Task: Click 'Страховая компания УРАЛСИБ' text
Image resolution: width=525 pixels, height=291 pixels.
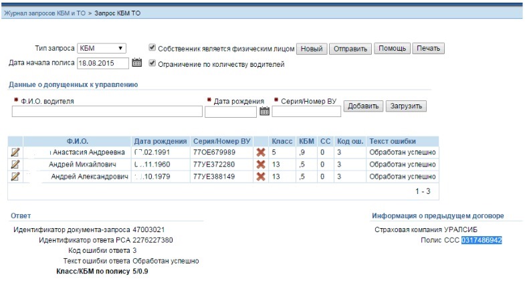Action: point(426,229)
